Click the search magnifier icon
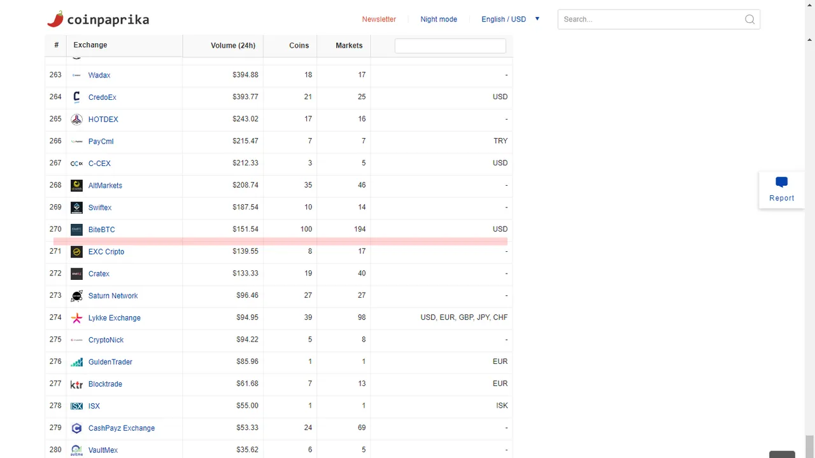 749,19
